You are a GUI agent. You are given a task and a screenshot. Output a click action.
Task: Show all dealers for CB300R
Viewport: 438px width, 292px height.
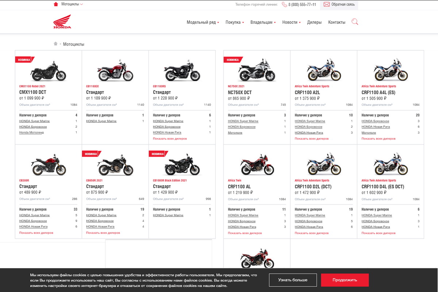coord(36,233)
